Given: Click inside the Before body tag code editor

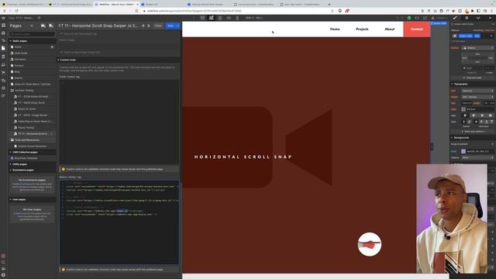Looking at the screenshot, I should coord(119,222).
